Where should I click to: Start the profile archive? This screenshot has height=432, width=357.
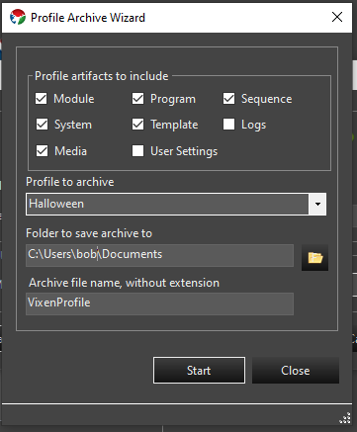click(199, 371)
